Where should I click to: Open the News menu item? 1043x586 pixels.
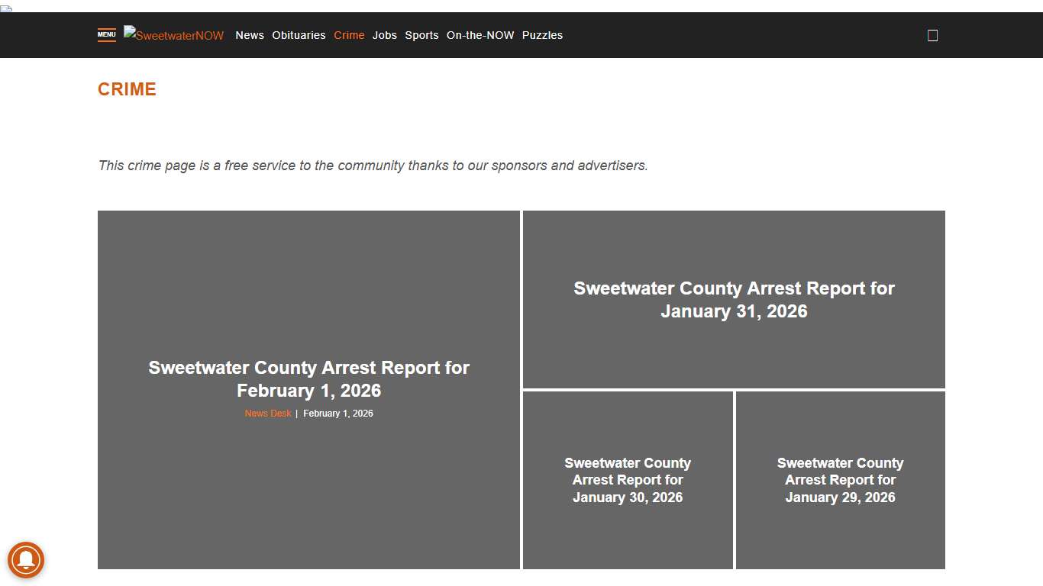tap(250, 35)
